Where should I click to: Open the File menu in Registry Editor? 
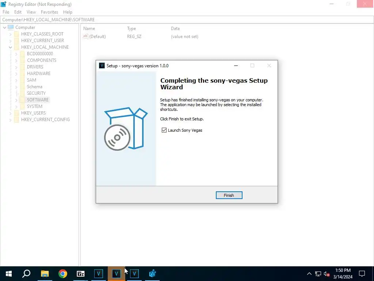6,12
